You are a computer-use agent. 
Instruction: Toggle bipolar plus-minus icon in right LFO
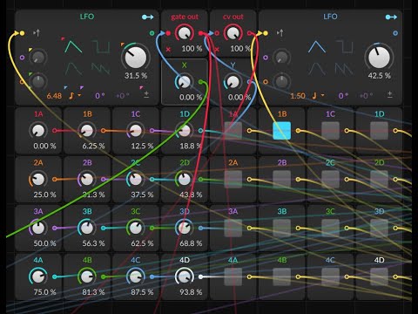coord(390,94)
